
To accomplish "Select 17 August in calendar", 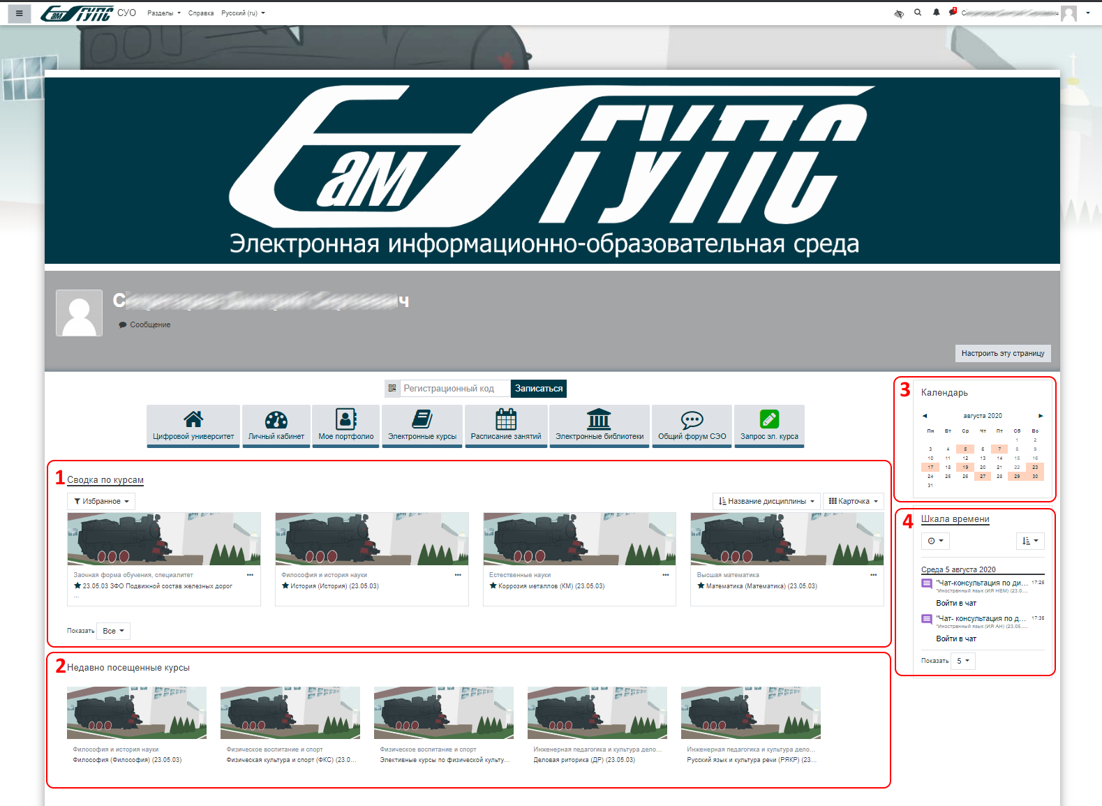I will coord(930,468).
